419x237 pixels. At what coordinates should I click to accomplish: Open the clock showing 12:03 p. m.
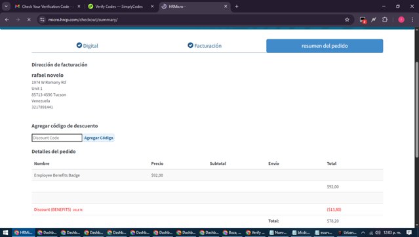click(x=392, y=232)
